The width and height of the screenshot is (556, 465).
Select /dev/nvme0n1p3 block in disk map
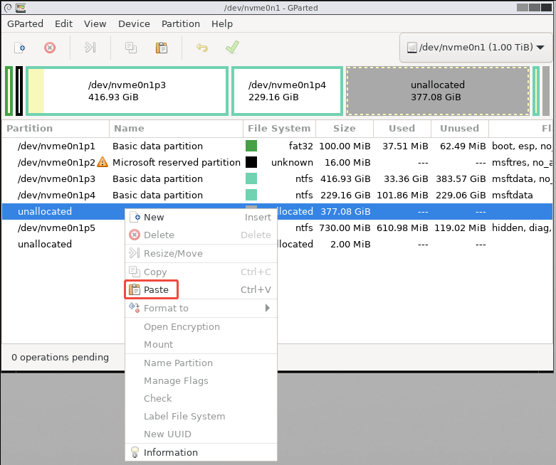(x=127, y=91)
